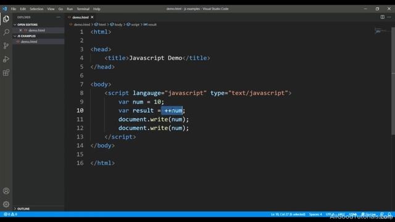Click the UTF-8 encoding status item
This screenshot has width=395, height=222.
pos(330,215)
